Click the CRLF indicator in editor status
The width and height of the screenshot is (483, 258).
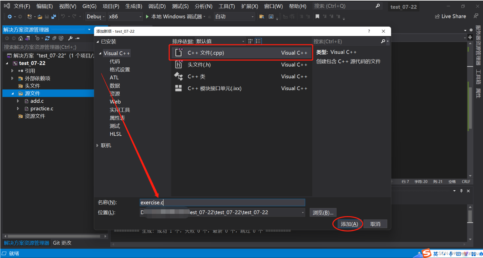[x=466, y=182]
